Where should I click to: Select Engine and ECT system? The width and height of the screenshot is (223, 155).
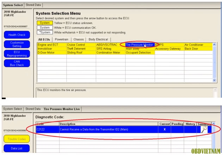click(52, 45)
